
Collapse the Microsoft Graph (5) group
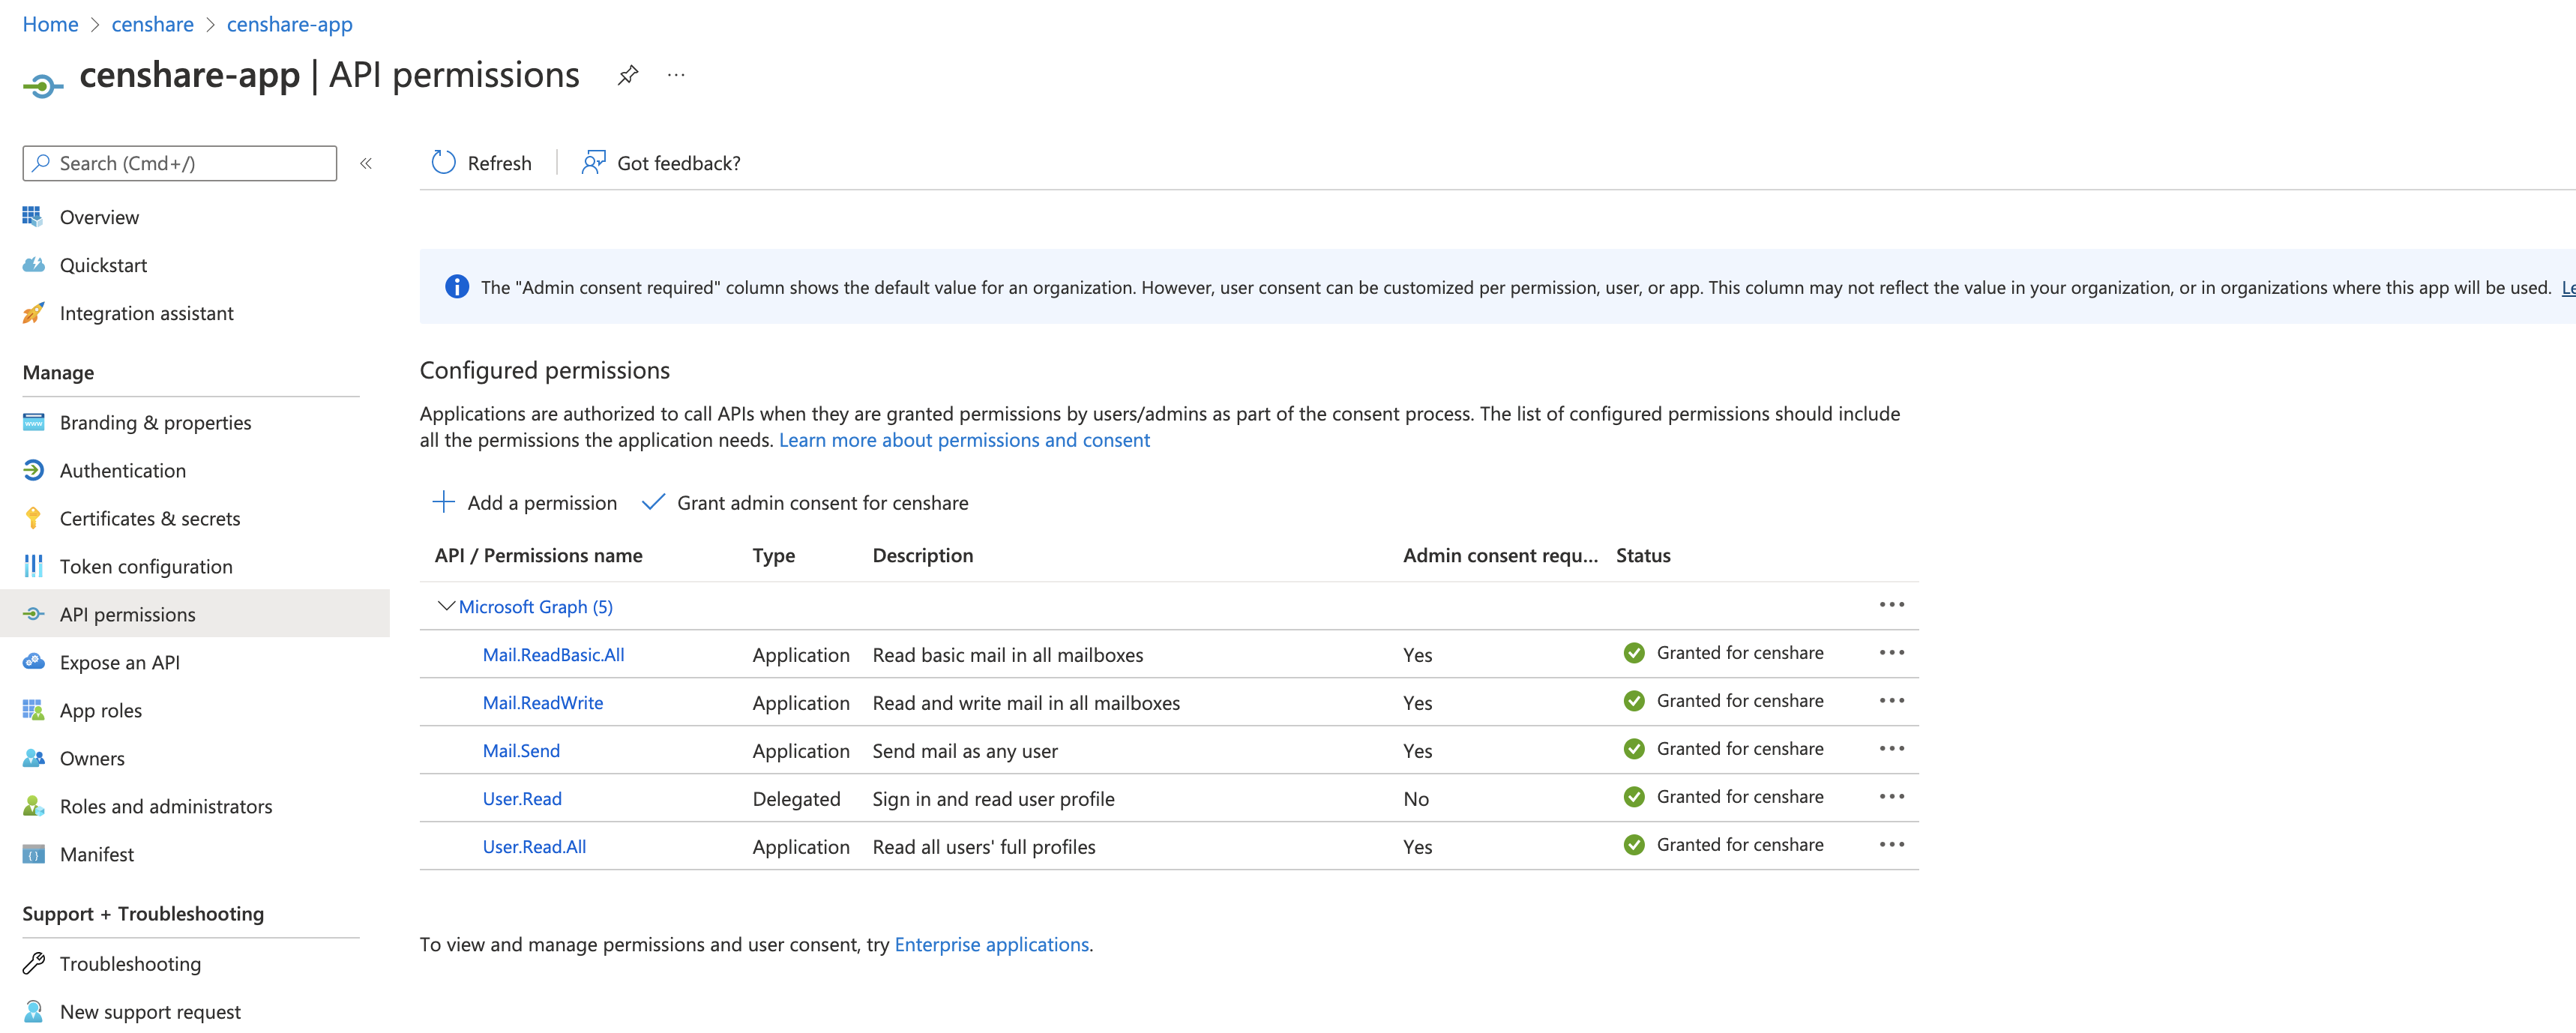446,606
